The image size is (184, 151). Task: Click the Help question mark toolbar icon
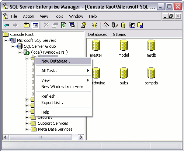[83, 25]
